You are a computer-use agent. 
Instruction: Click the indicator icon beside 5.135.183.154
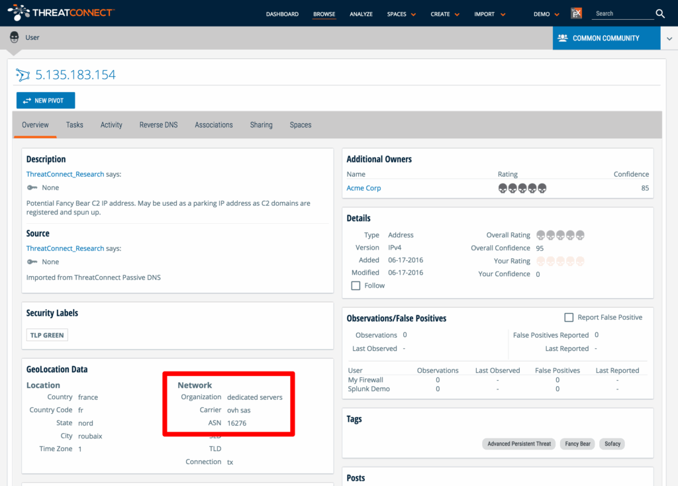click(x=23, y=75)
